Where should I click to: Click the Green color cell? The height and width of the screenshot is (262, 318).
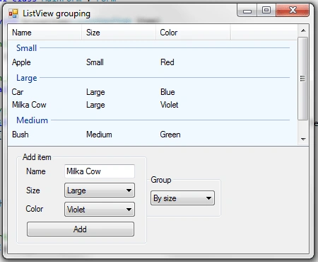click(170, 135)
